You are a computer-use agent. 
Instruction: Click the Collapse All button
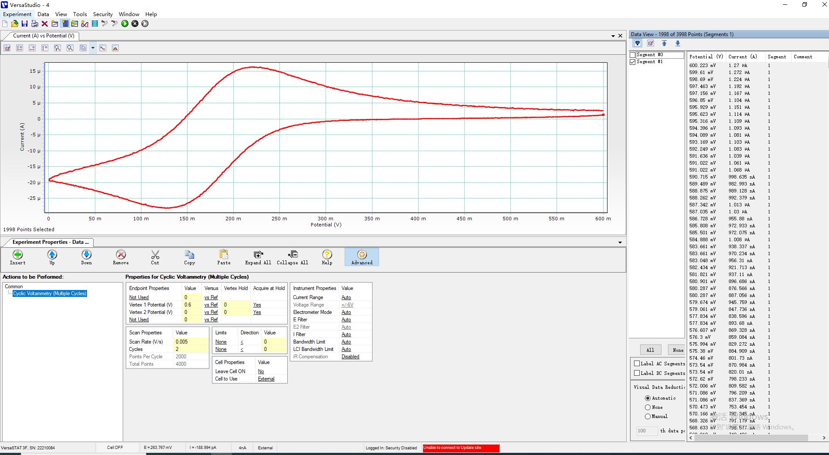[x=292, y=257]
